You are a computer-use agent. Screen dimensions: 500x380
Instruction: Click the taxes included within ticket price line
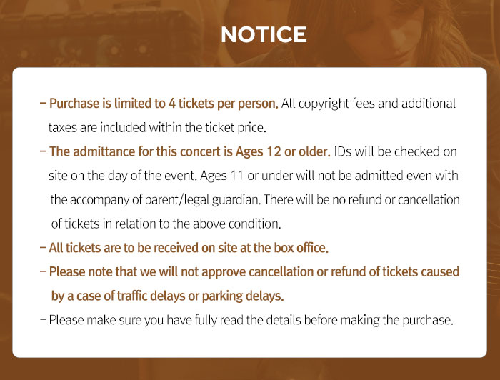tap(156, 129)
